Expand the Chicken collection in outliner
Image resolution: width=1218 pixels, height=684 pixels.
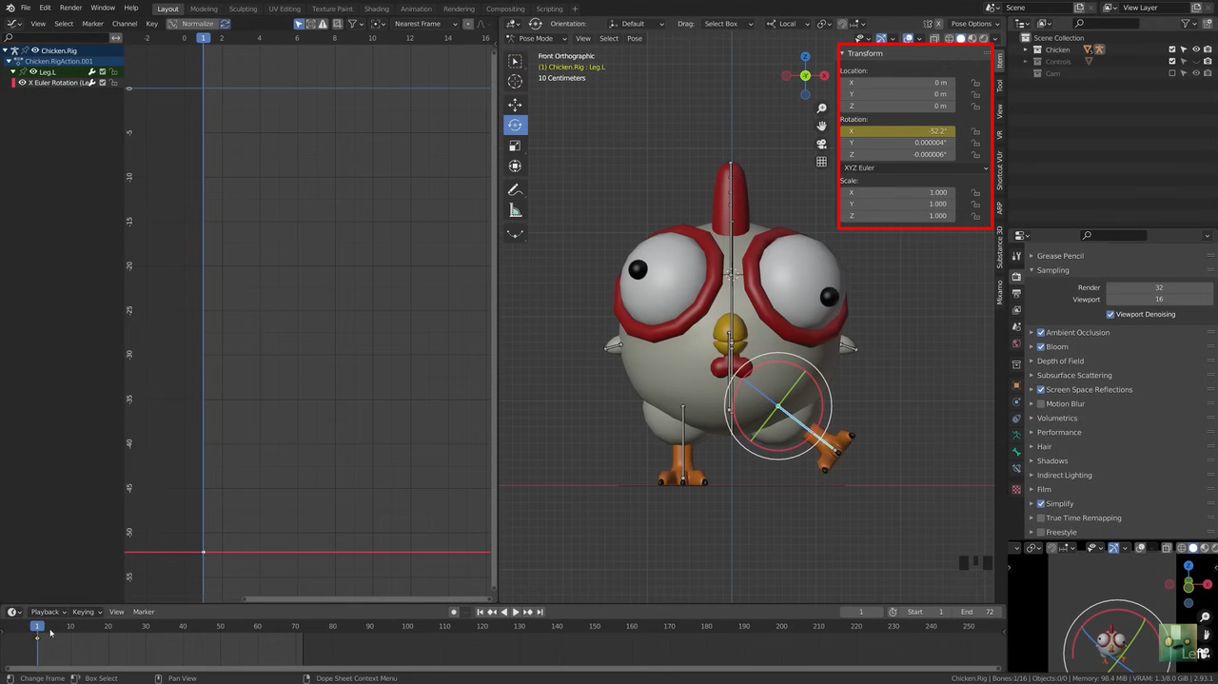pos(1027,49)
